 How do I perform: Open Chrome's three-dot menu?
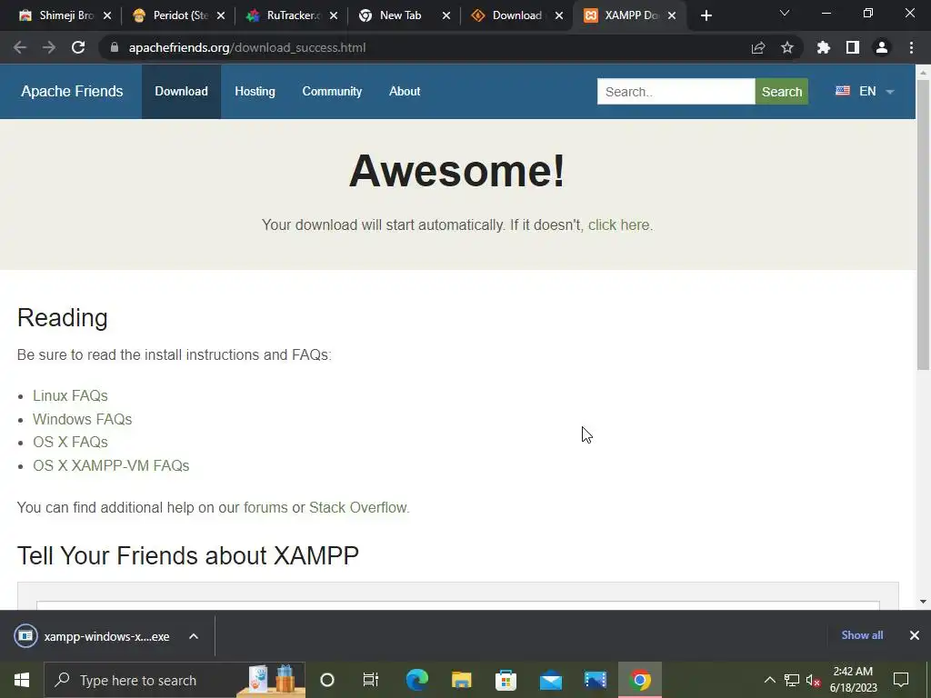911,47
